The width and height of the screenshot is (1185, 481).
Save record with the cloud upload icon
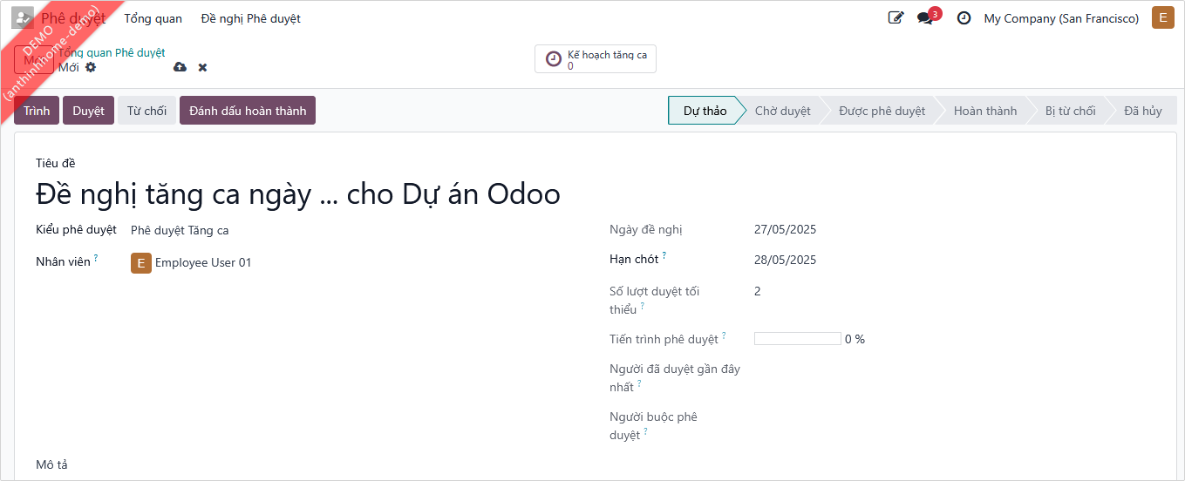[180, 67]
